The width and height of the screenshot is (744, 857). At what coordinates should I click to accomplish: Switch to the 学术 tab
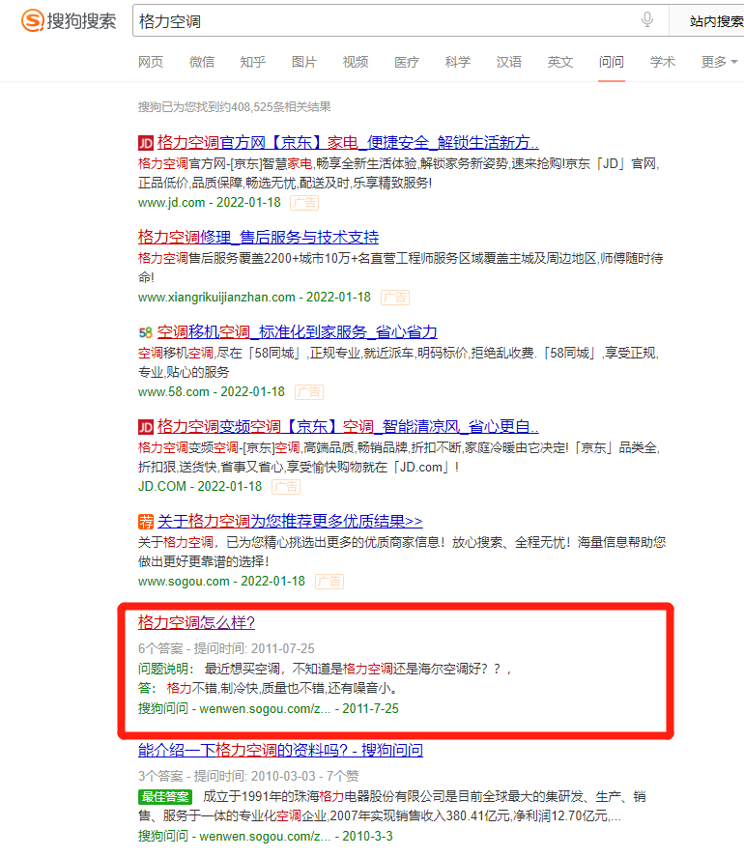click(663, 62)
